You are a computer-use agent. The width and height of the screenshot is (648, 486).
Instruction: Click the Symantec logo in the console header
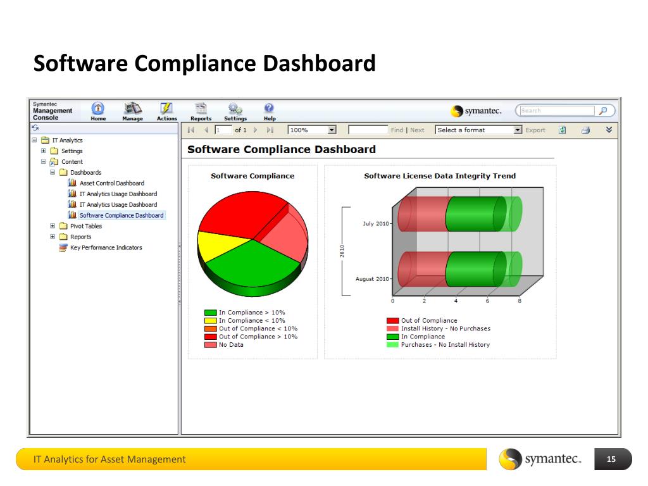476,111
